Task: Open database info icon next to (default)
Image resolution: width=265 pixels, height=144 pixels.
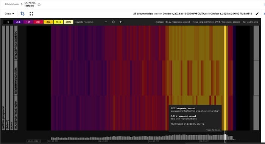Action: click(39, 5)
